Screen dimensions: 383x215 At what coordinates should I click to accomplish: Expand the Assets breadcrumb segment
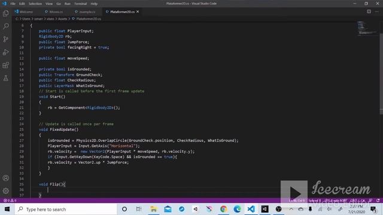point(62,19)
